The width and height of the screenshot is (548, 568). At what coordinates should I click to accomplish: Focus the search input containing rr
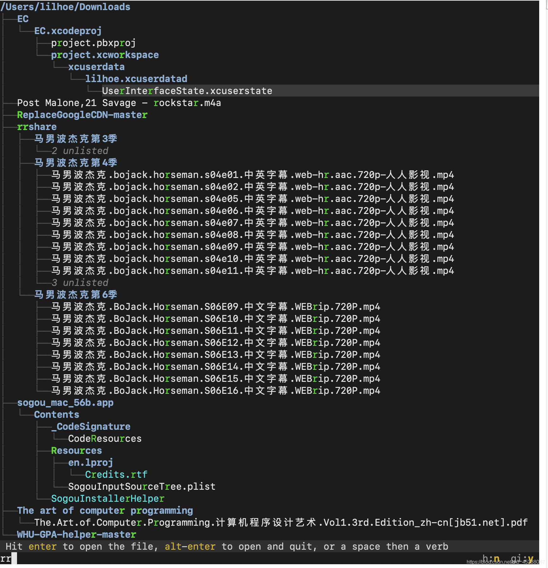point(9,559)
